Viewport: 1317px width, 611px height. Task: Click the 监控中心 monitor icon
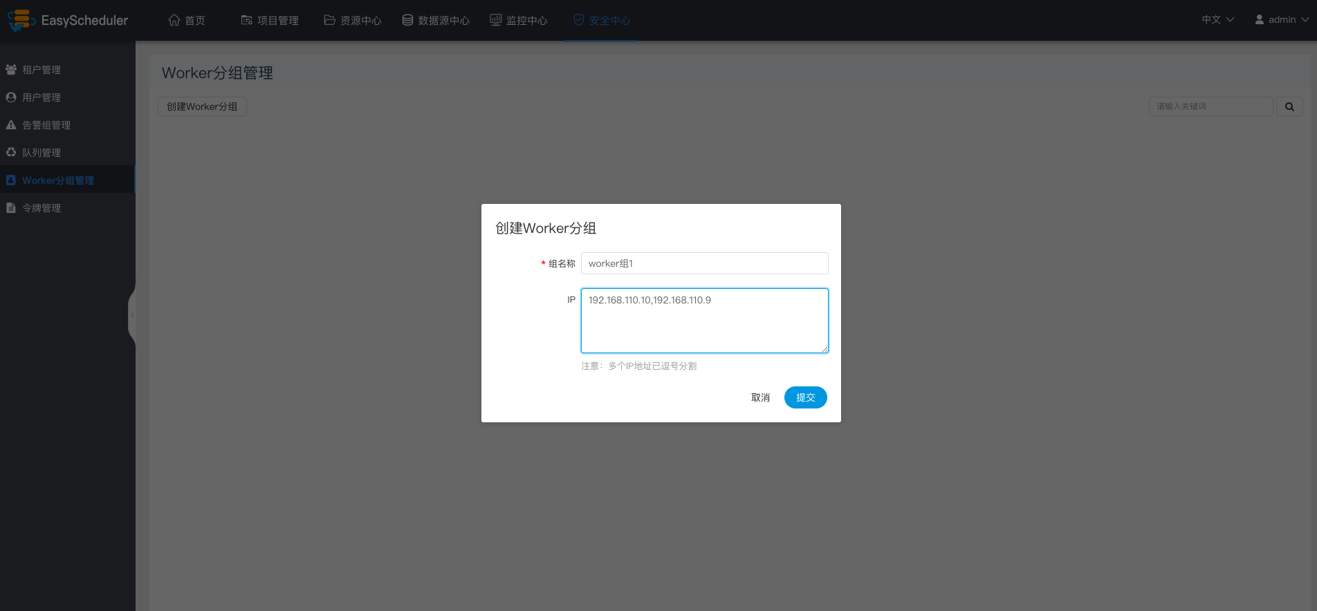(495, 20)
